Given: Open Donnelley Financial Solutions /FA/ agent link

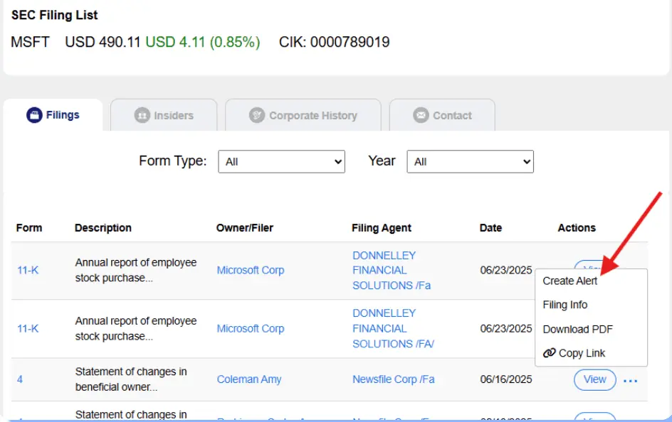Looking at the screenshot, I should [x=393, y=328].
